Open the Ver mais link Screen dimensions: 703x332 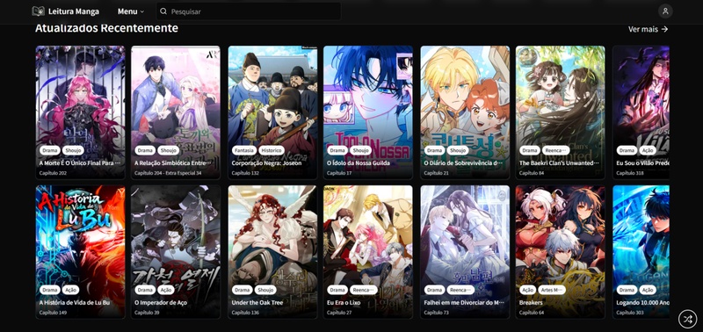649,29
